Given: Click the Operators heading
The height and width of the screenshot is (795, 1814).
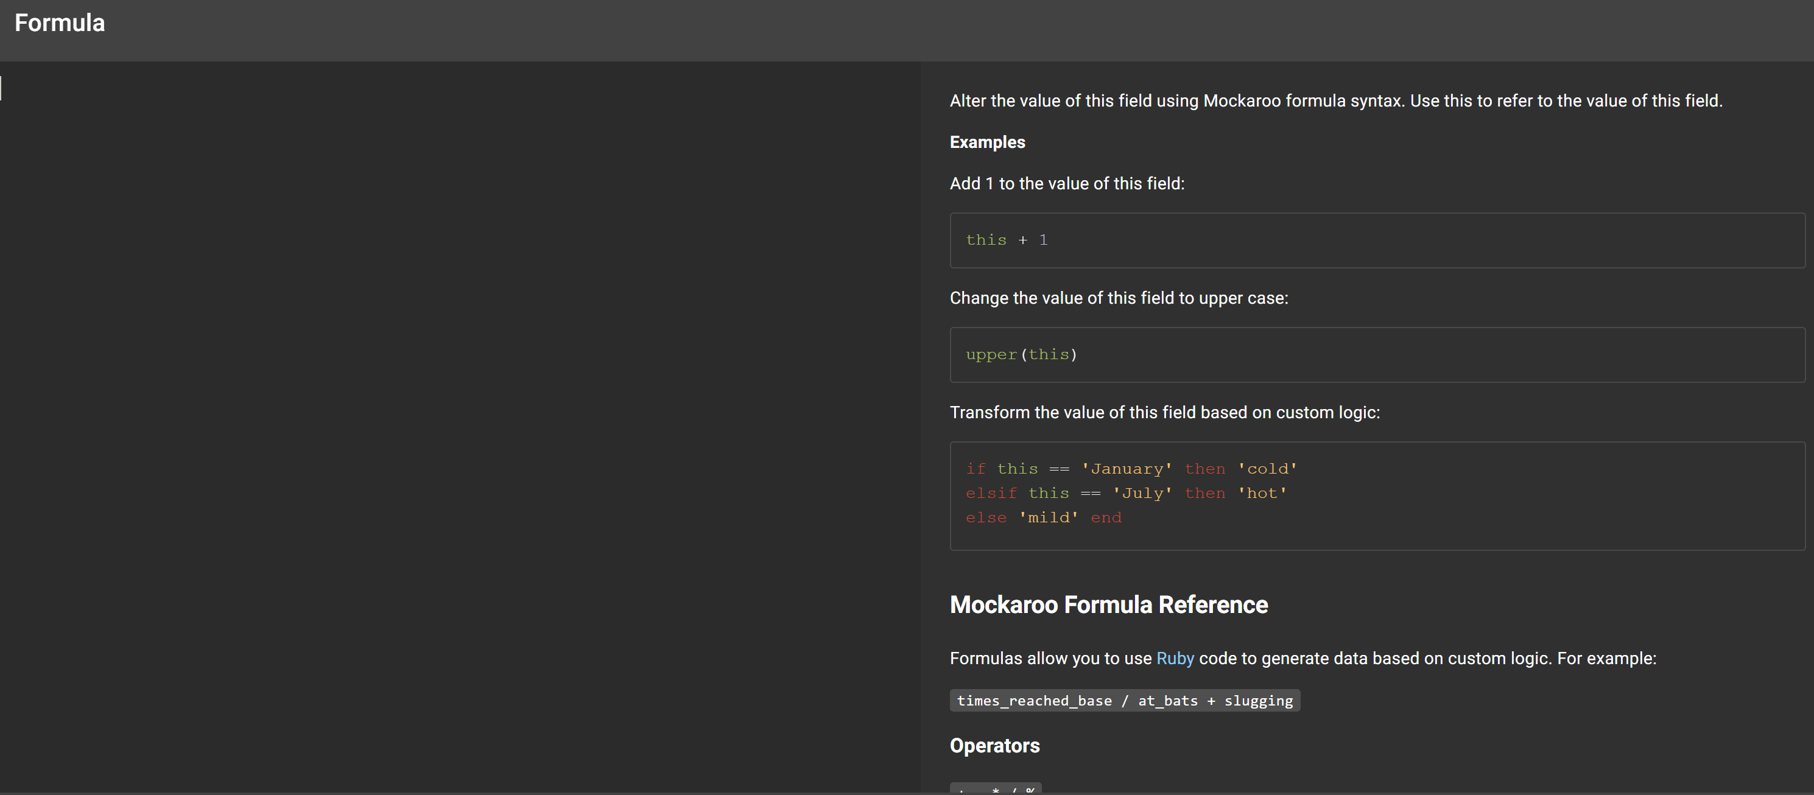Looking at the screenshot, I should tap(994, 746).
